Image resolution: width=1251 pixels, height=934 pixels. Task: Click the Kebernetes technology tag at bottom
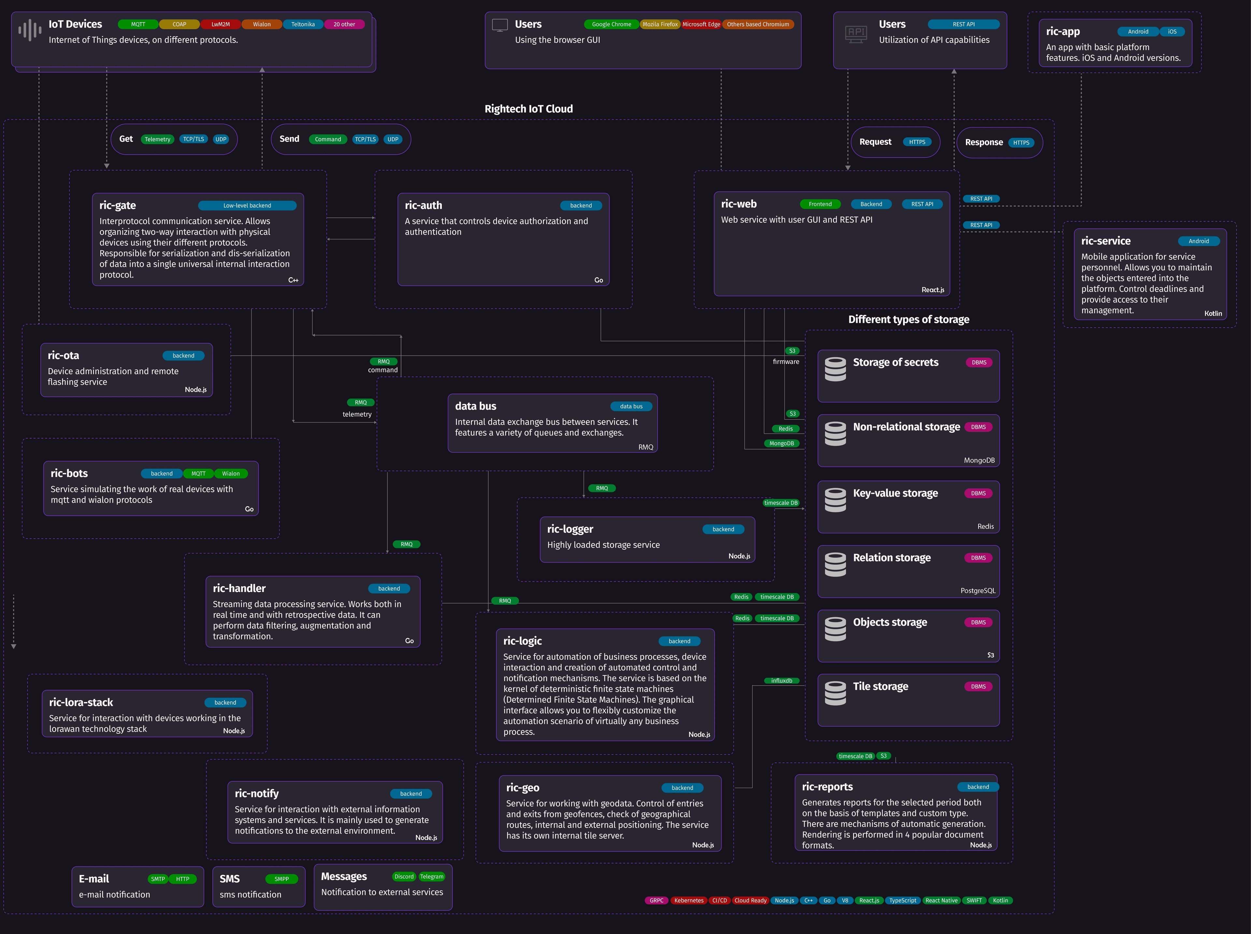click(688, 901)
